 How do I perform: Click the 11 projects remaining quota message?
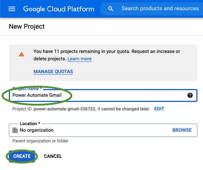107,55
